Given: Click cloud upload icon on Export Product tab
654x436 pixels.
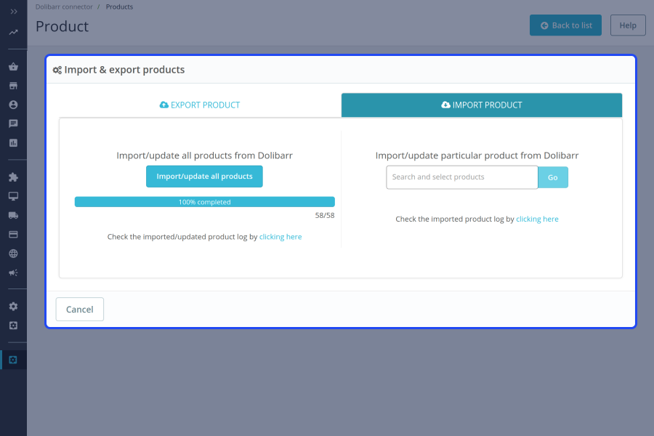Looking at the screenshot, I should coord(164,105).
